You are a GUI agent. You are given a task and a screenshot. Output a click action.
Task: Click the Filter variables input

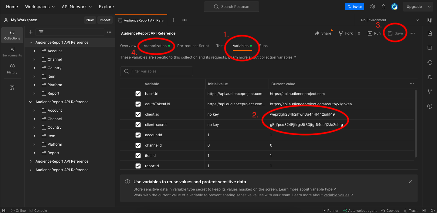(157, 71)
